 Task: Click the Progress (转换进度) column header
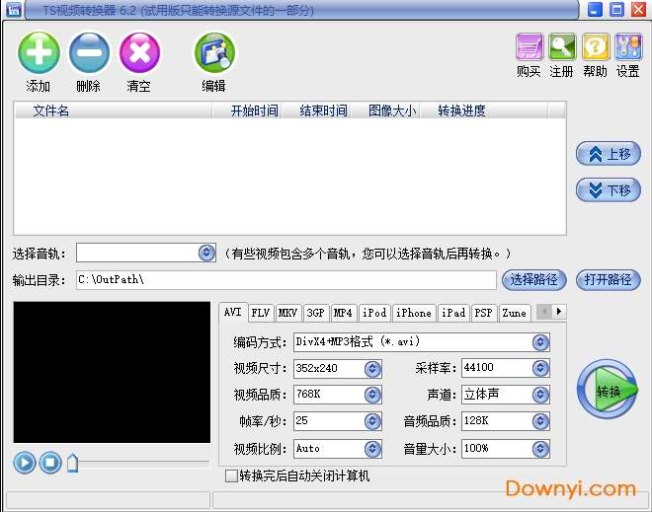[x=484, y=110]
